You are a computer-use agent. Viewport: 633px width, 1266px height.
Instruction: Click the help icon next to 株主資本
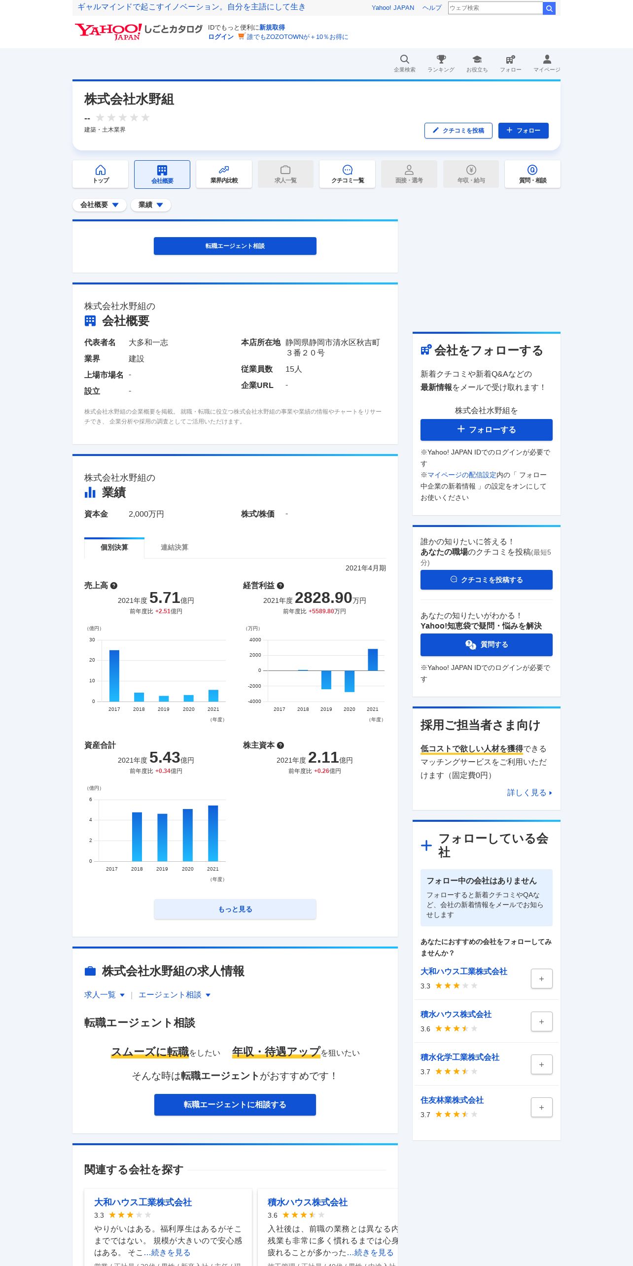point(281,745)
